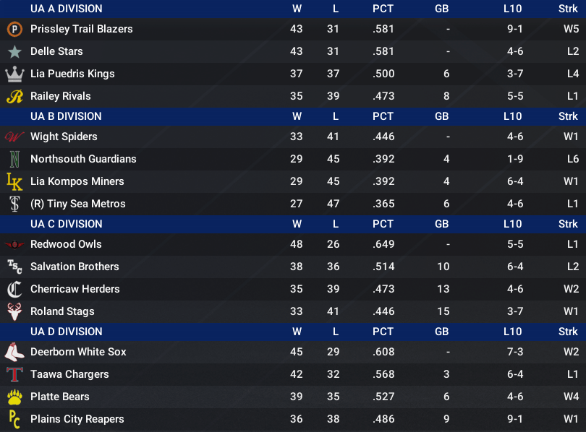
Task: Click the Lia Kompos Miners LK logo
Action: (x=14, y=181)
